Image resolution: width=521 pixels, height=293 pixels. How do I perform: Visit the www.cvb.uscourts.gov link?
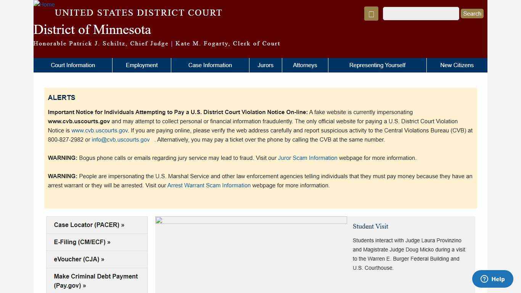tap(99, 130)
